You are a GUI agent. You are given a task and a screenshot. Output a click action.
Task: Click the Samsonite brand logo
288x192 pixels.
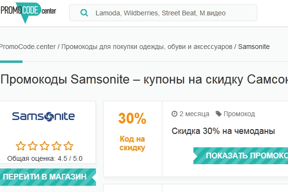click(43, 116)
